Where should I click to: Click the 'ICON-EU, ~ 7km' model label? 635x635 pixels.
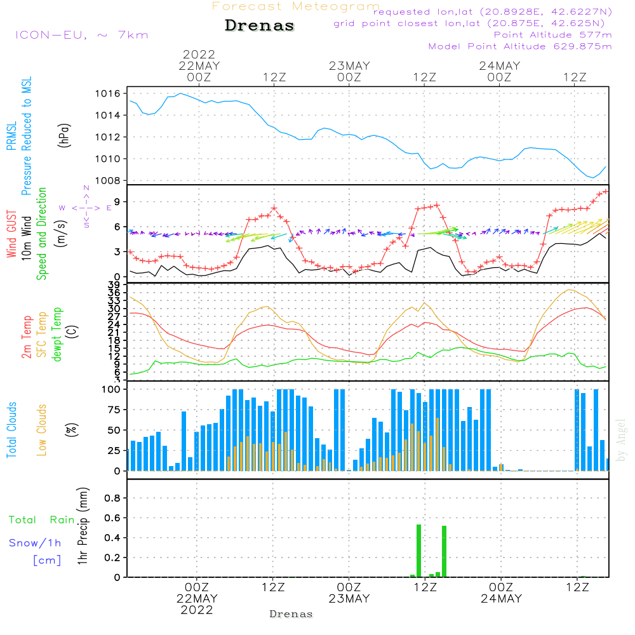point(82,35)
